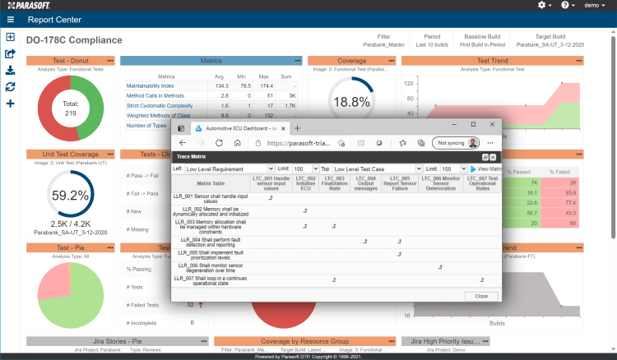Click the Close button in Trace Matrix
The height and width of the screenshot is (360, 617).
(x=480, y=296)
